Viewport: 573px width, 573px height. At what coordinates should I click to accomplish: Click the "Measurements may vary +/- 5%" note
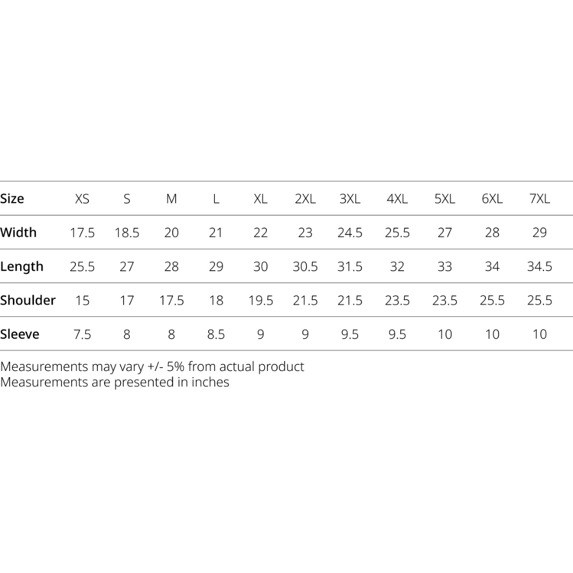click(152, 367)
